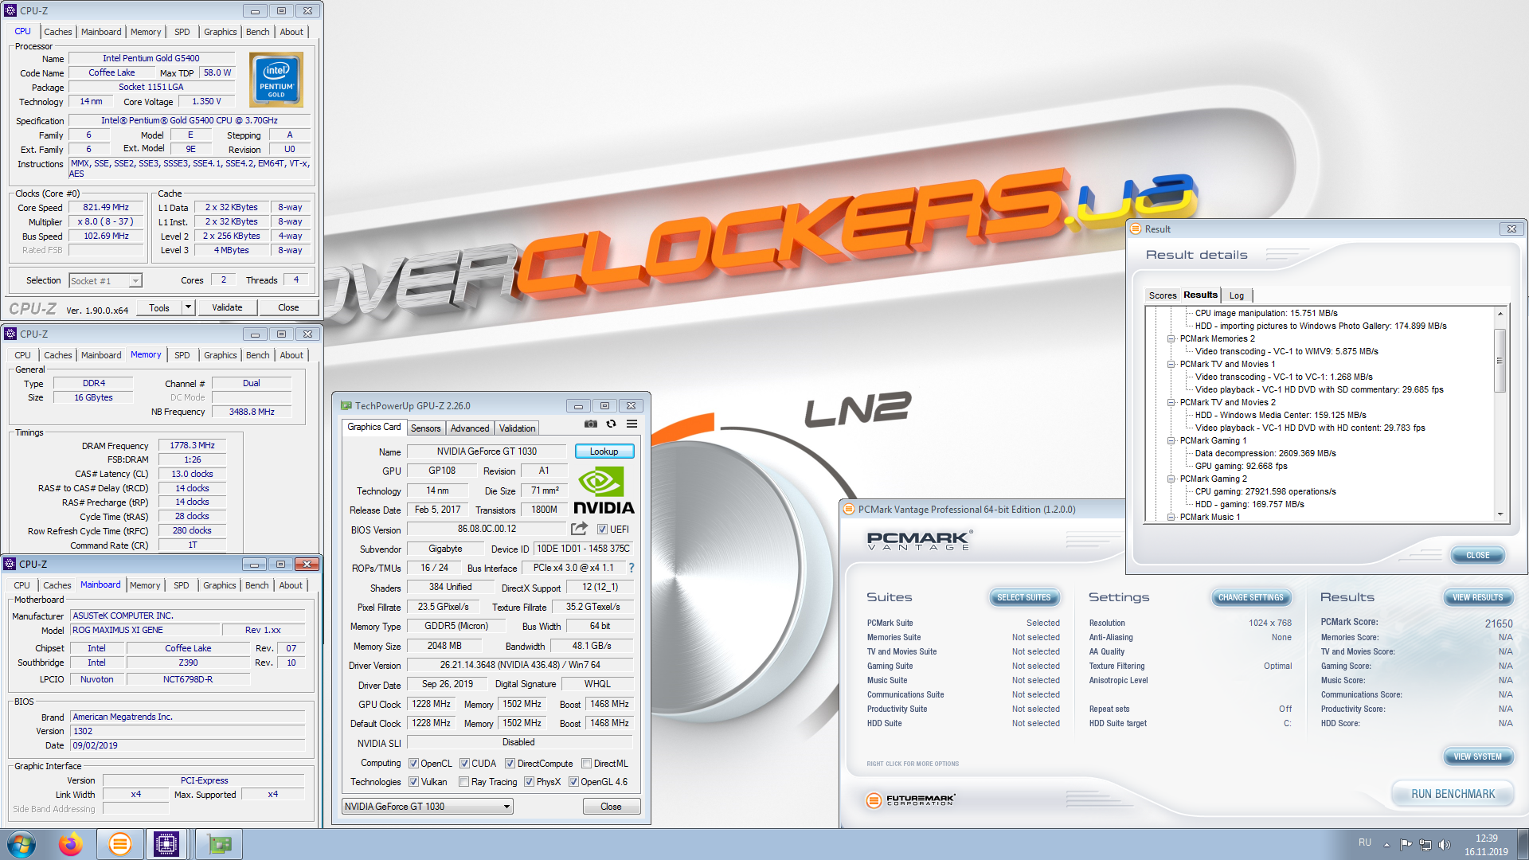This screenshot has width=1529, height=860.
Task: Click the NVIDIA logo in GPU-Z
Action: pos(604,491)
